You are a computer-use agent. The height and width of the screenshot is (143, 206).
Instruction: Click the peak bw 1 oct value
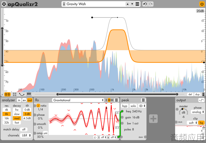(x=135, y=124)
